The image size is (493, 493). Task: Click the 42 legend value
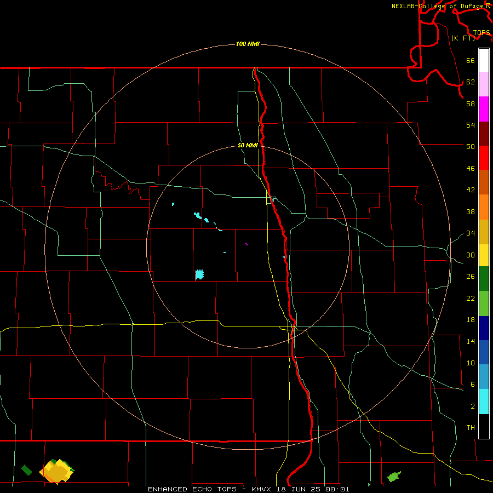[471, 190]
